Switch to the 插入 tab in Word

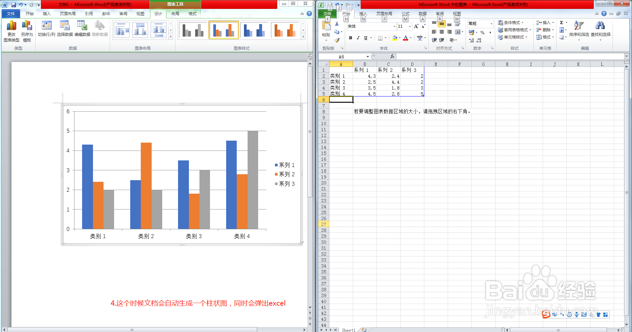[x=47, y=14]
